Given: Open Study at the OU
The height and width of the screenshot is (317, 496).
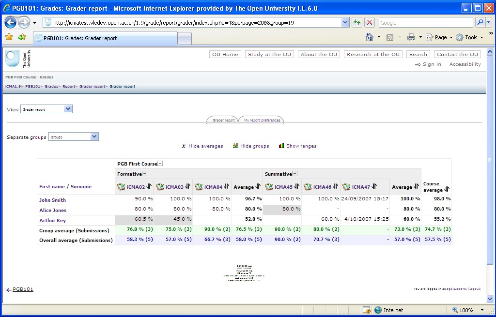Looking at the screenshot, I should tap(269, 54).
